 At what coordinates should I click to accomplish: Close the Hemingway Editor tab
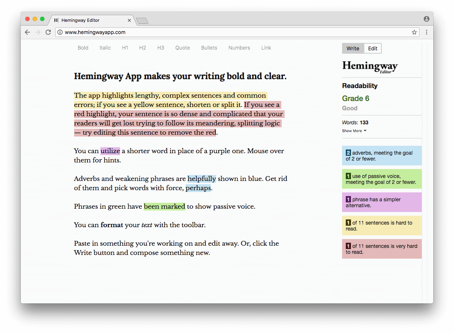point(129,20)
